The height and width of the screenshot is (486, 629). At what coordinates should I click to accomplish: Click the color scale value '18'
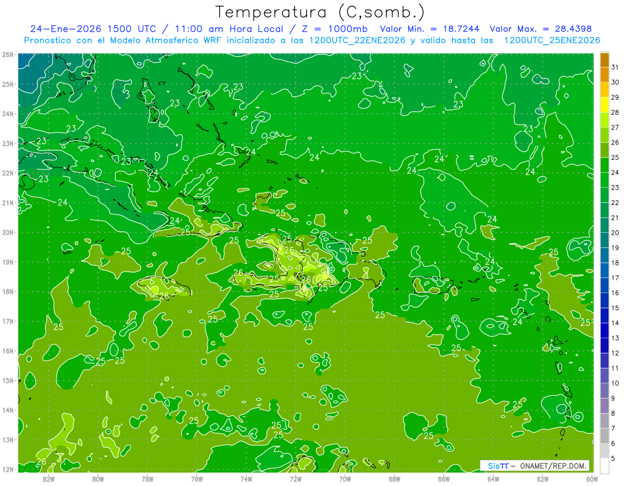coord(615,263)
